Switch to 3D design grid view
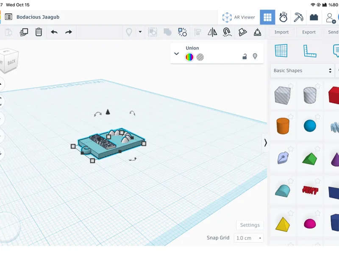Image resolution: width=339 pixels, height=254 pixels. pos(267,17)
